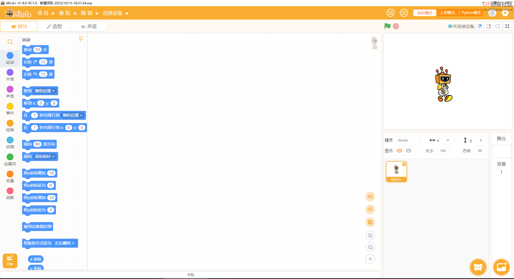
Task: Open the chart icon in top bar
Action: coord(391,13)
